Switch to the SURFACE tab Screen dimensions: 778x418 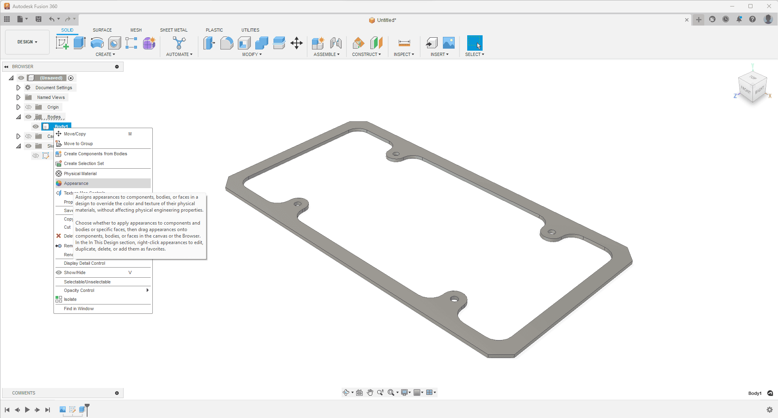click(102, 30)
